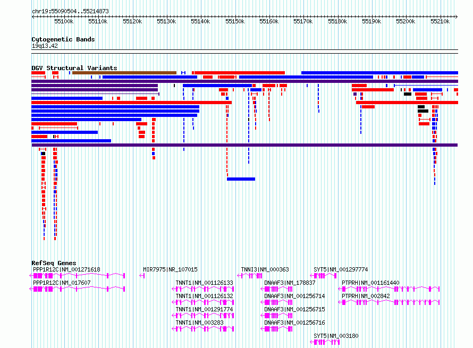Image resolution: width=473 pixels, height=348 pixels.
Task: Open the DNAAF3|NM_001256714 transcript label
Action: pyautogui.click(x=294, y=296)
